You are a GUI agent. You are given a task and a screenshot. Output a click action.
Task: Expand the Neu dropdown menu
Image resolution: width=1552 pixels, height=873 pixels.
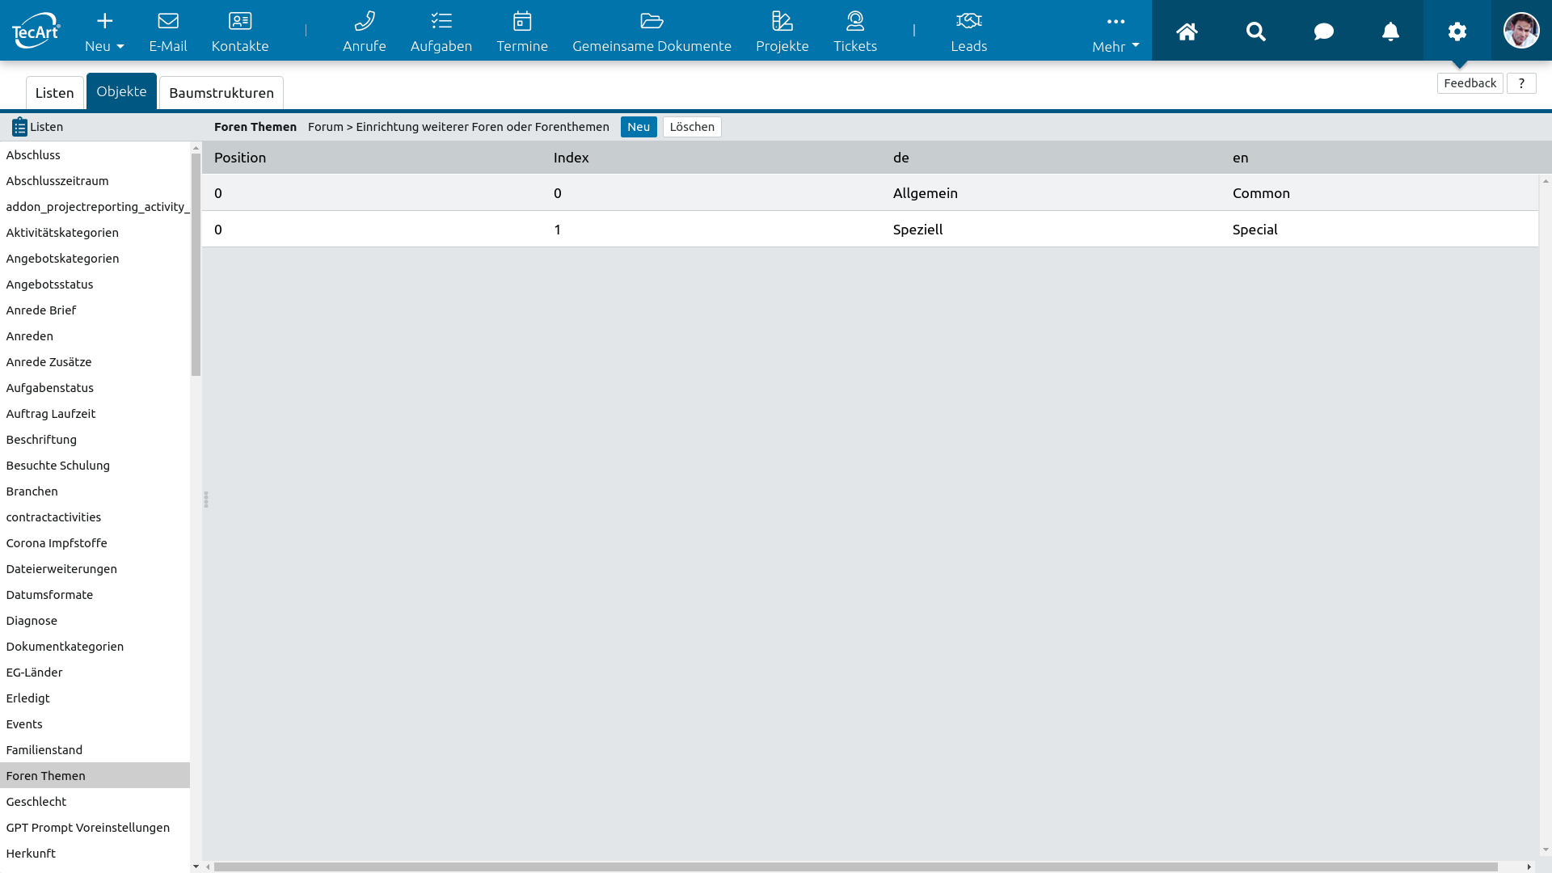(103, 31)
